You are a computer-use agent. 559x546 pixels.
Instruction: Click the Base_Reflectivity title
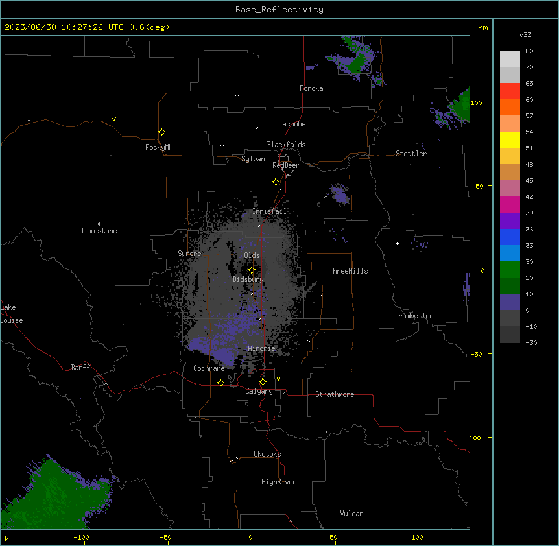coord(279,10)
